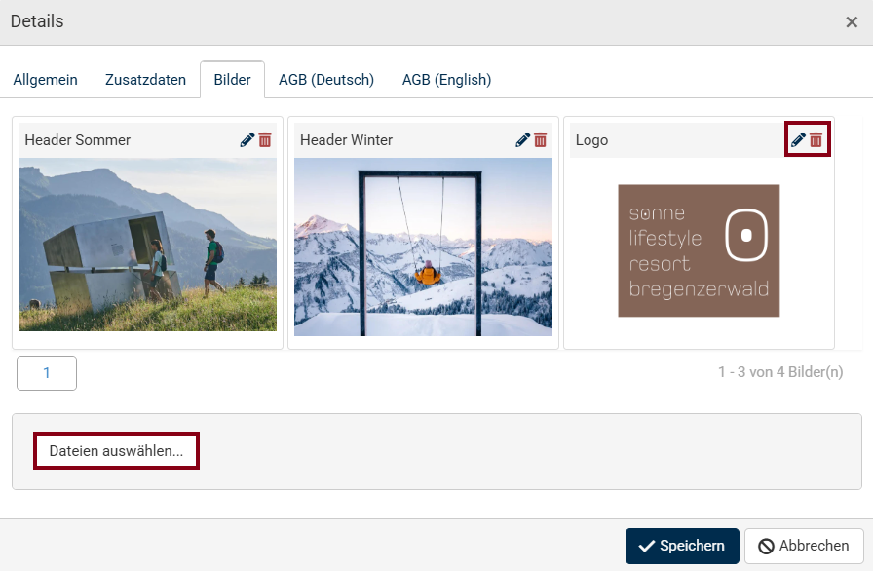Click the pencil icon for Header Winter
873x571 pixels.
pyautogui.click(x=523, y=139)
